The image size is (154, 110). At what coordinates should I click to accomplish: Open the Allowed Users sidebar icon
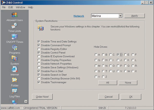pyautogui.click(x=14, y=15)
